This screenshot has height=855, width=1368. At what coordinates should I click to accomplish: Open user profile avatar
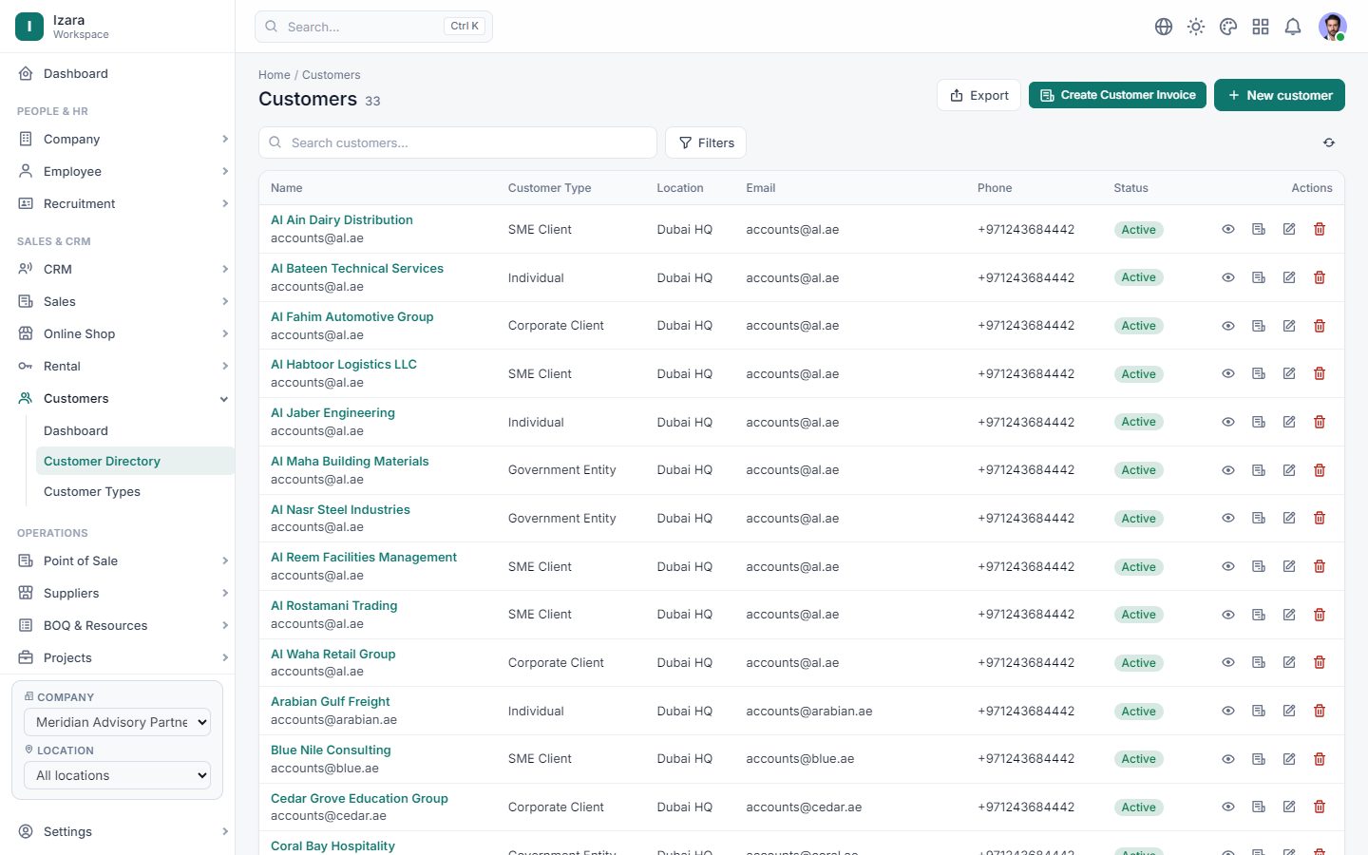(1333, 27)
